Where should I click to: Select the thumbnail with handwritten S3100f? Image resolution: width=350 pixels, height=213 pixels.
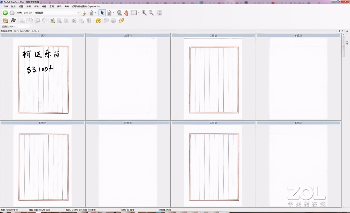[43, 79]
